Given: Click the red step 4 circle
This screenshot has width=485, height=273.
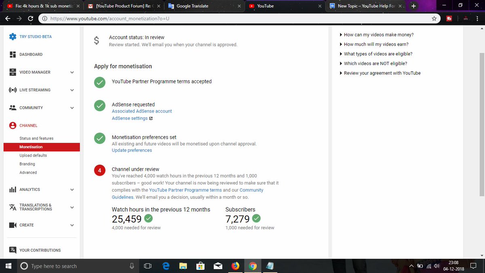Looking at the screenshot, I should tap(99, 170).
